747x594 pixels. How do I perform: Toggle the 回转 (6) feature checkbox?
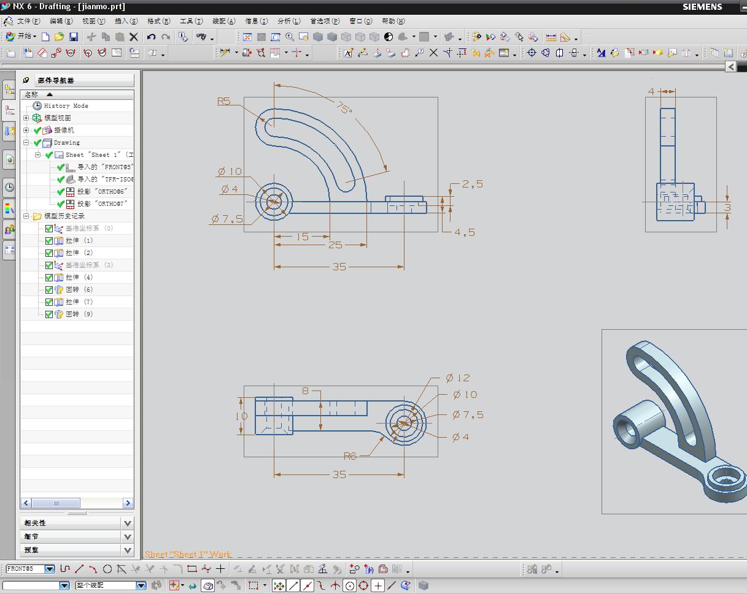[x=49, y=289]
